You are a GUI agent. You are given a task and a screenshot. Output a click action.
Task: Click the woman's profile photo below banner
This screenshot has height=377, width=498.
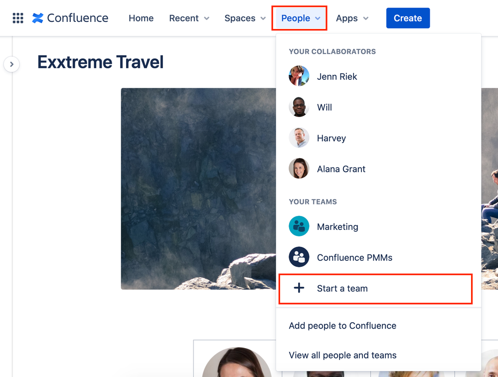point(238,362)
